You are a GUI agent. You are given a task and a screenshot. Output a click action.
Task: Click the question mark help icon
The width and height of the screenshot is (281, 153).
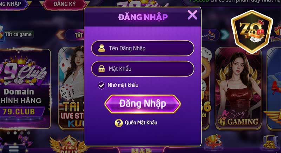tap(119, 123)
